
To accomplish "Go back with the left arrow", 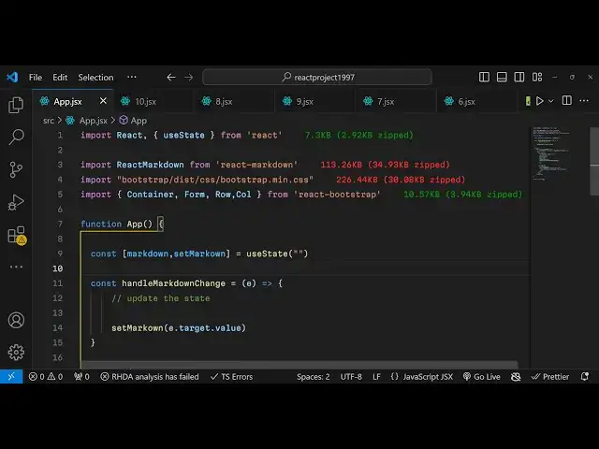I will click(170, 77).
